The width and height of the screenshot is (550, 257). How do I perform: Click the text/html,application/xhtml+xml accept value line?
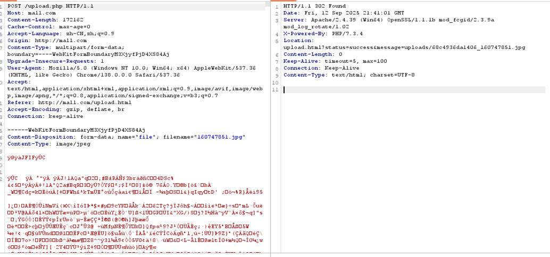[x=135, y=89]
